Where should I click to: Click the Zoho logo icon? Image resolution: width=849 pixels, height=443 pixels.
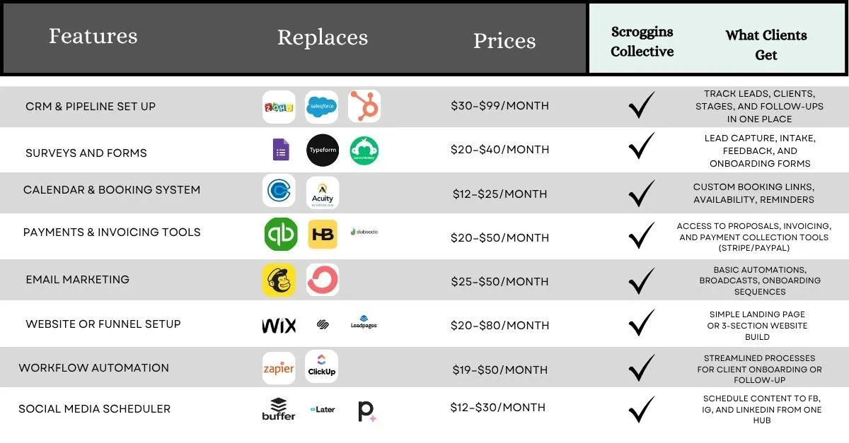tap(279, 107)
